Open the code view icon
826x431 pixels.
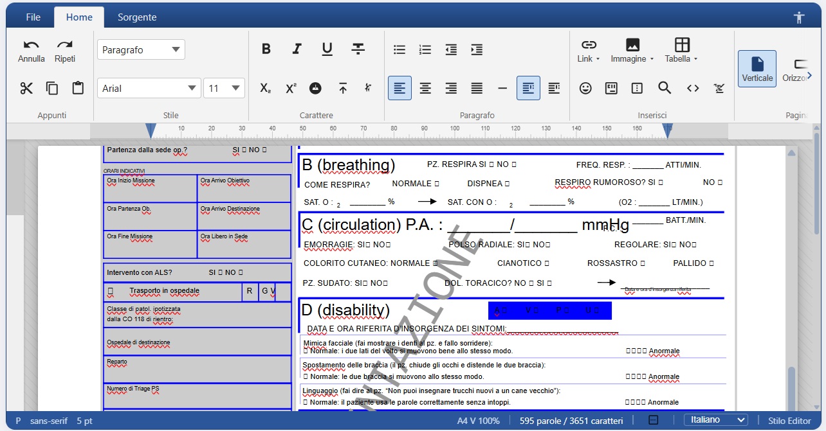[693, 88]
